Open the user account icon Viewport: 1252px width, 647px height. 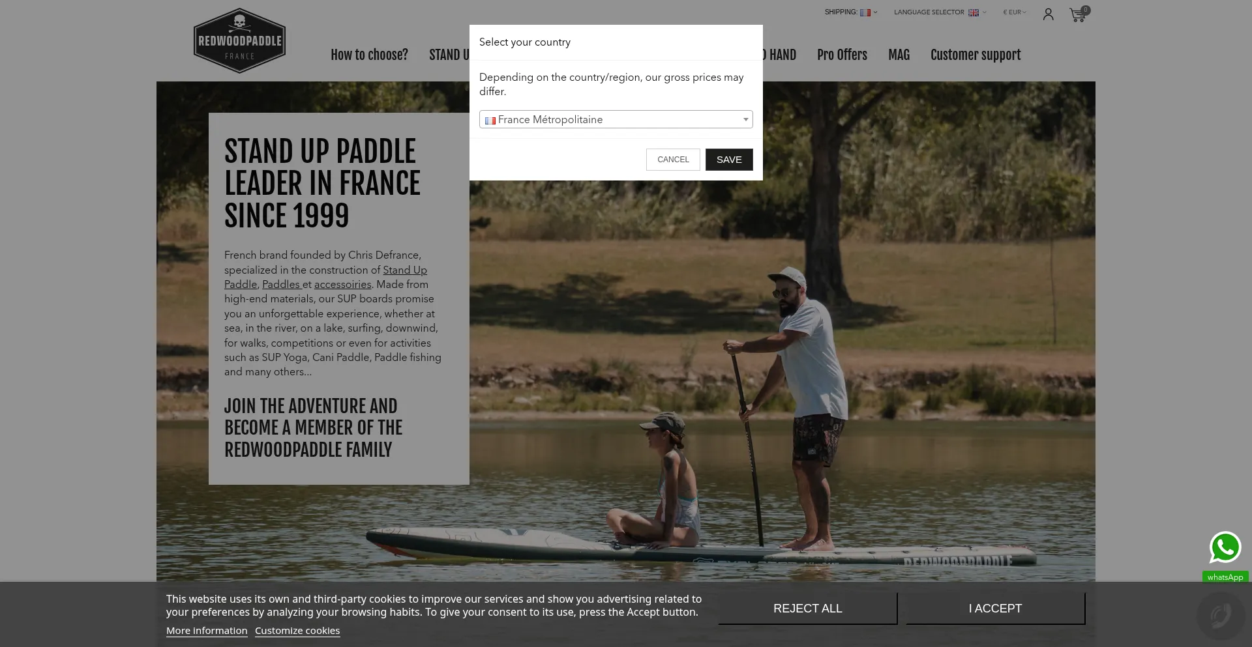coord(1048,14)
